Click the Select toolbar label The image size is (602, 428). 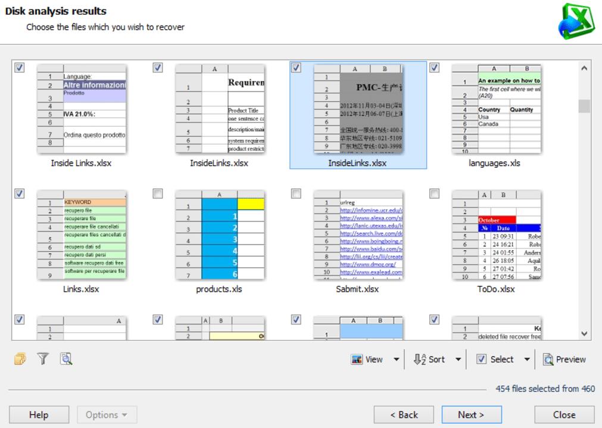coord(502,360)
